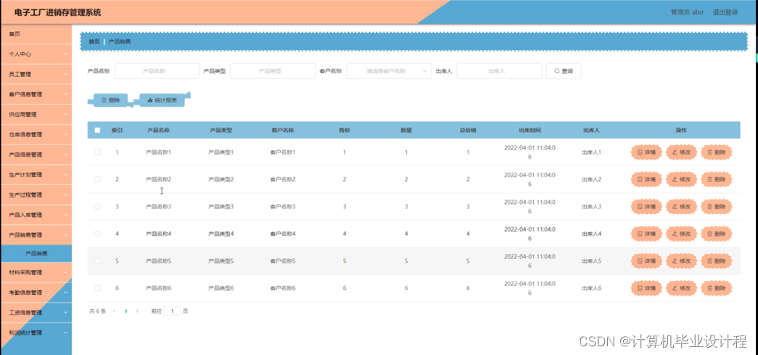Focus the 出库人 search input
This screenshot has width=758, height=355.
click(x=499, y=71)
